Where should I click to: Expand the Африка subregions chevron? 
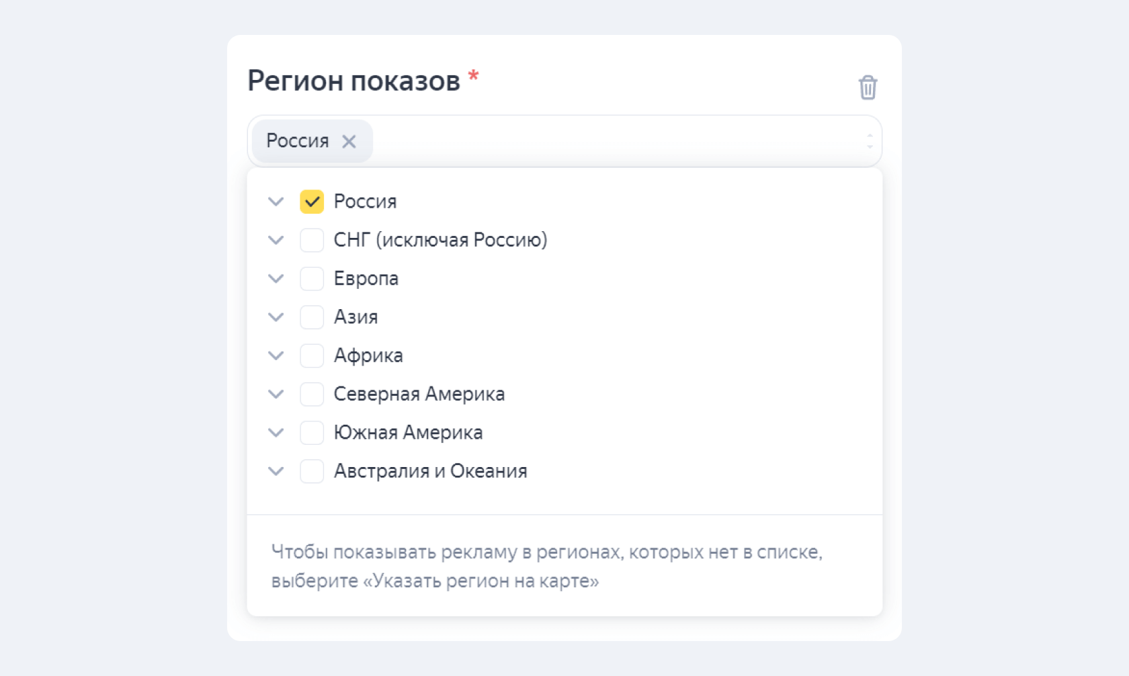coord(276,355)
